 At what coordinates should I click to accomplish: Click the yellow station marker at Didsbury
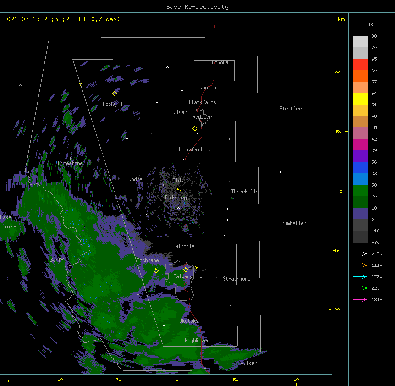pyautogui.click(x=178, y=191)
